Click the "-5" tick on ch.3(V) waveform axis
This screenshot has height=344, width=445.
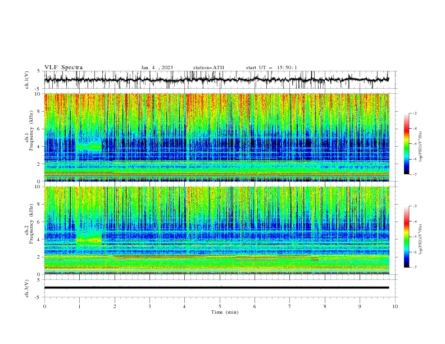[38, 297]
